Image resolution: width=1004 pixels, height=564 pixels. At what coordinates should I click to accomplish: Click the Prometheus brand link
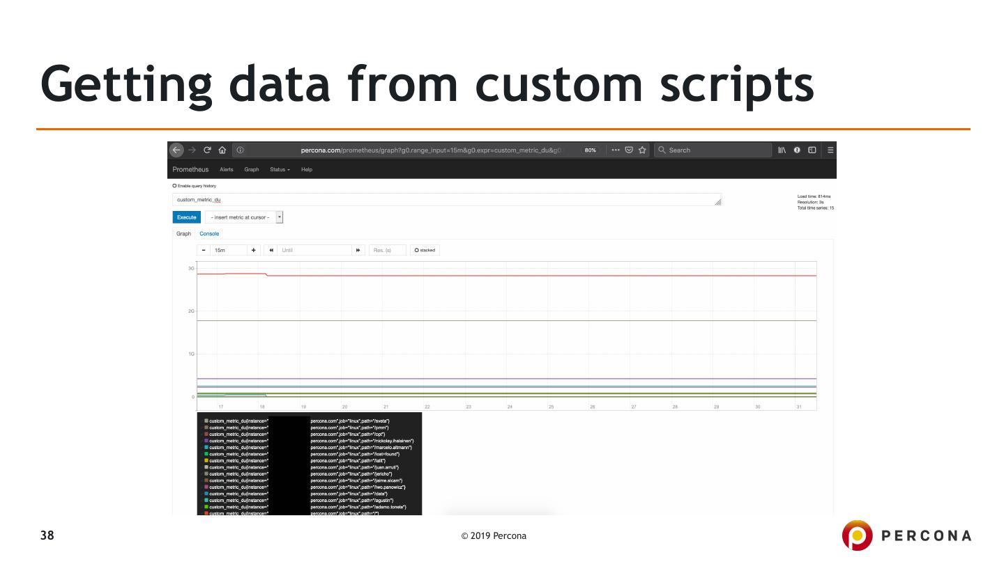click(190, 169)
